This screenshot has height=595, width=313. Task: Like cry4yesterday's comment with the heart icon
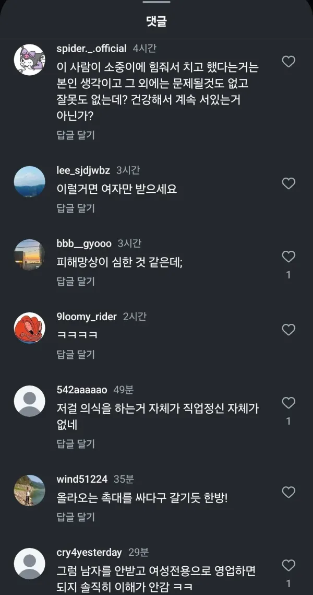(289, 566)
